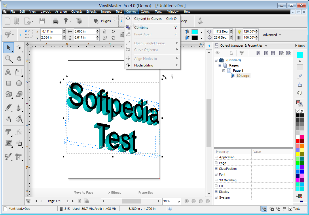The image size is (309, 215).
Task: Click the width 8.600 in field
Action: (85, 31)
